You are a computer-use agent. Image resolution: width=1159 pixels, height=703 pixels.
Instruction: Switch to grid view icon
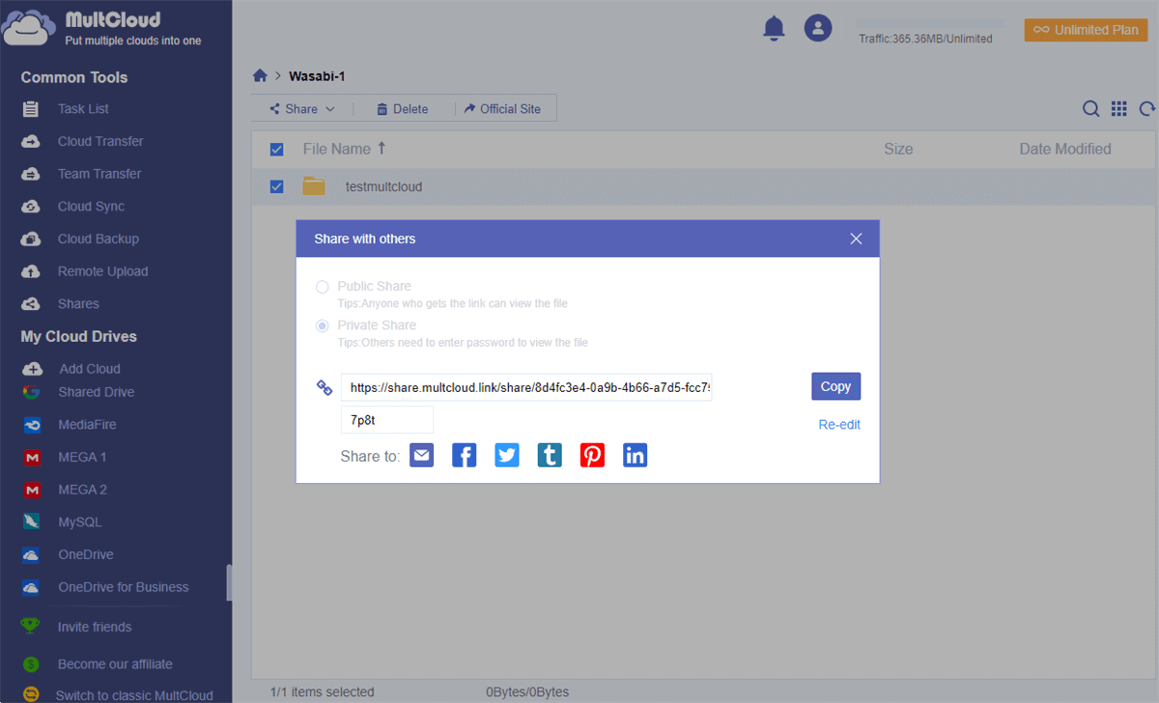(x=1119, y=109)
